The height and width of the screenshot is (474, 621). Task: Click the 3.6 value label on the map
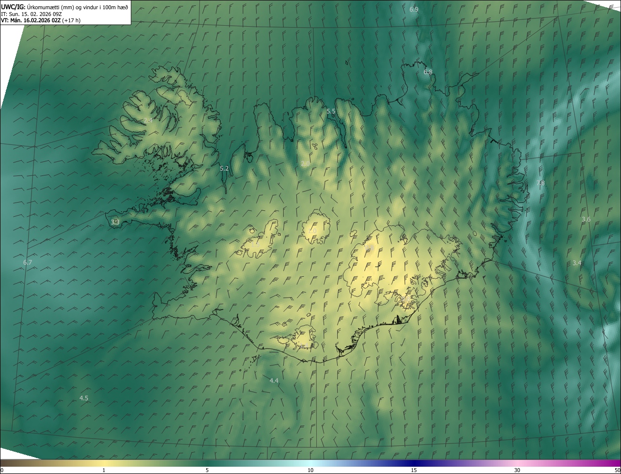pyautogui.click(x=586, y=220)
